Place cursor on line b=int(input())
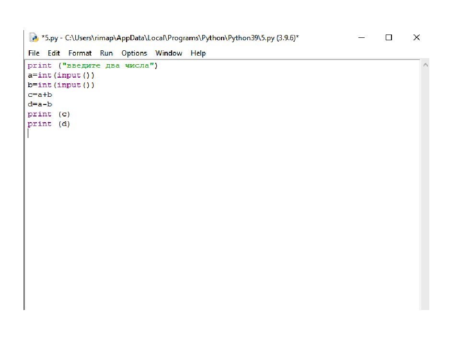460x345 pixels. (61, 85)
